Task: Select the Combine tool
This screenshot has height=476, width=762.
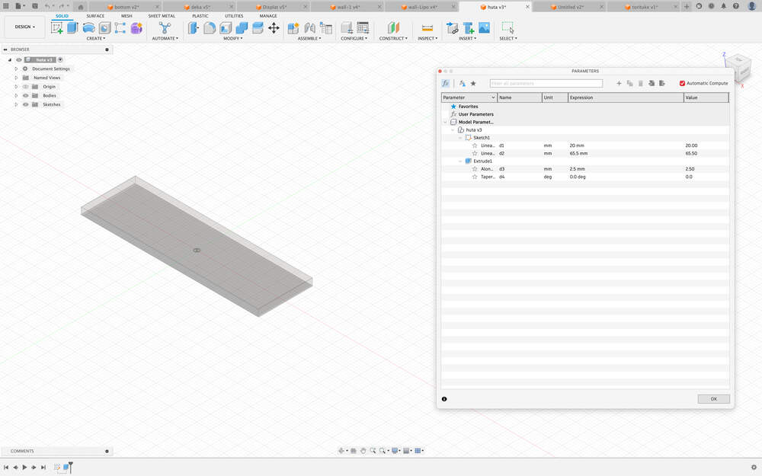Action: [242, 27]
